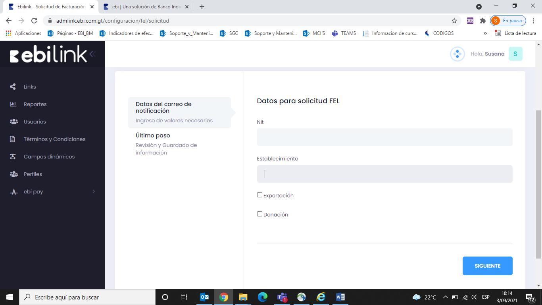The image size is (542, 305).
Task: Click the Links share icon
Action: coord(13,87)
